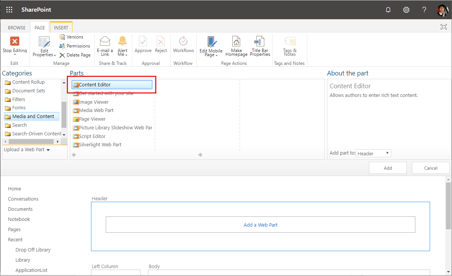Viewport: 452px width, 276px height.
Task: Open page Versions history
Action: pos(71,37)
